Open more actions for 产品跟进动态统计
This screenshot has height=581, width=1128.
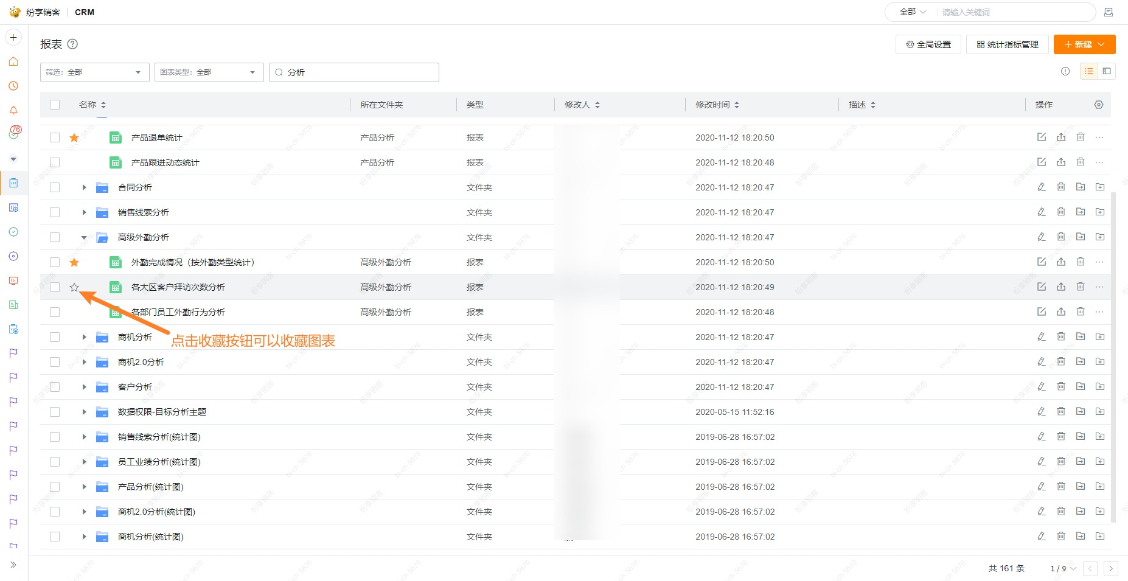(x=1099, y=162)
